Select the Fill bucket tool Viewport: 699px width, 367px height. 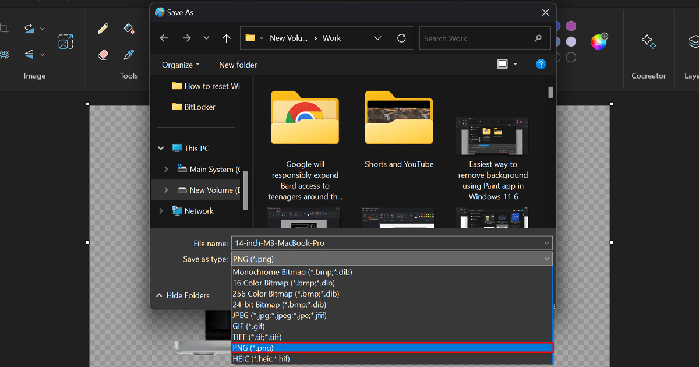pos(129,29)
